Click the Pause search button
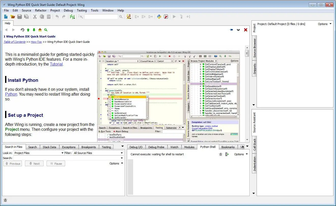Viewport: 336px width, 206px height. click(x=56, y=164)
